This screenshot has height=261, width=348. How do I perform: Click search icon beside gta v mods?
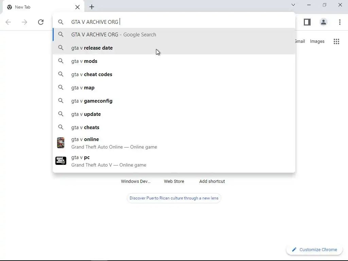click(60, 61)
